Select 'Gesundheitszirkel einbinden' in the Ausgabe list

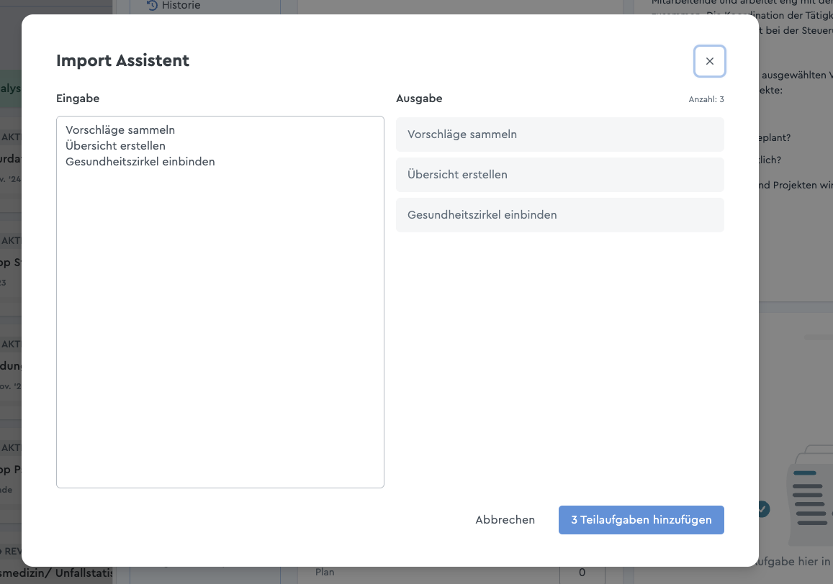pos(559,215)
